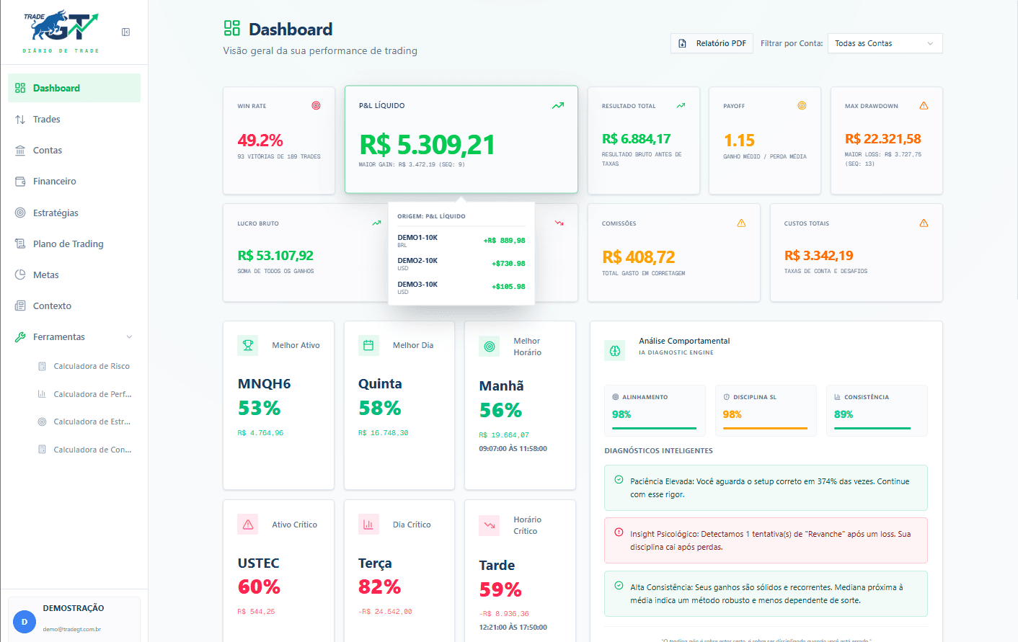The image size is (1018, 642).
Task: Click the trend arrow icon on P&L Líquido card
Action: pos(557,105)
